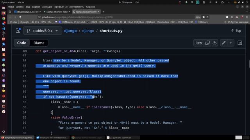Open the file tree side panel icon
250x140 pixels.
(x=18, y=31)
